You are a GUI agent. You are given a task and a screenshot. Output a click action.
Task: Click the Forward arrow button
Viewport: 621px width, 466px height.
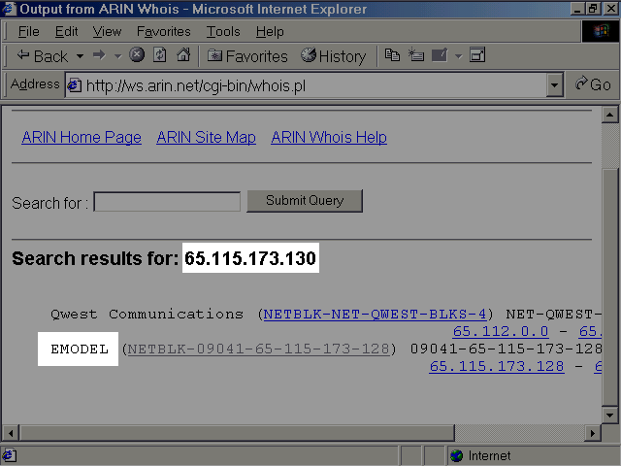point(99,55)
